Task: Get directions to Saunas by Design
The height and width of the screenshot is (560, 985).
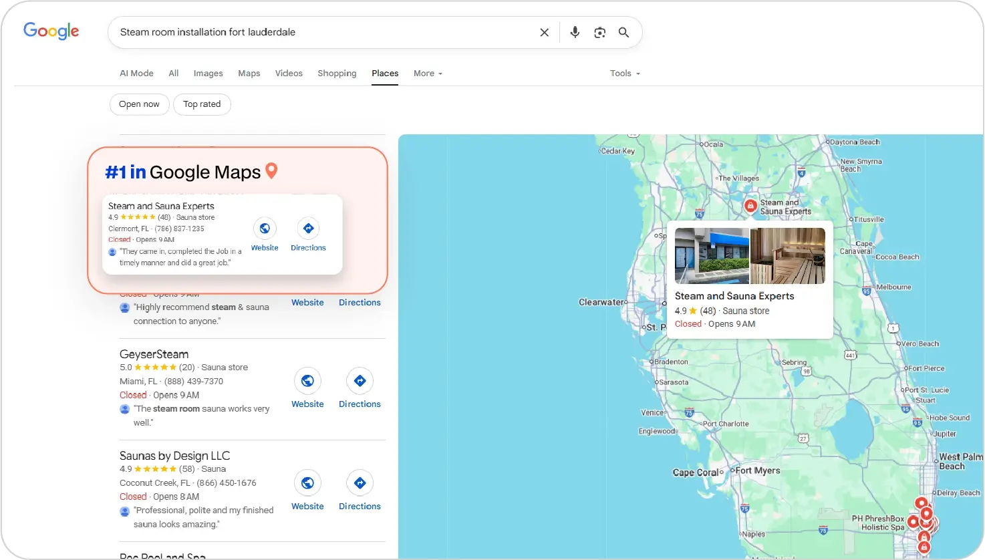Action: tap(360, 483)
